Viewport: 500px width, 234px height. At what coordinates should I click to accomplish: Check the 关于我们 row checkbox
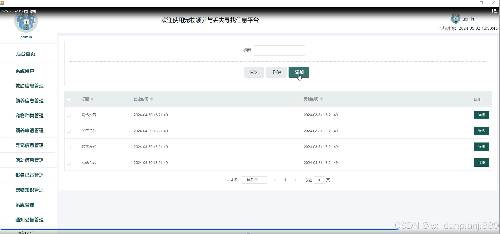pyautogui.click(x=69, y=131)
